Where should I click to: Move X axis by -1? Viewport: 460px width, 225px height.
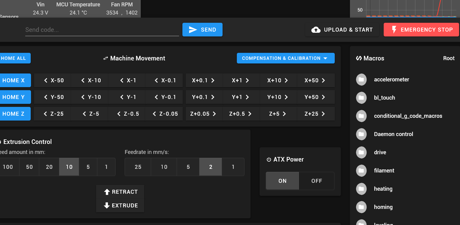coord(127,80)
